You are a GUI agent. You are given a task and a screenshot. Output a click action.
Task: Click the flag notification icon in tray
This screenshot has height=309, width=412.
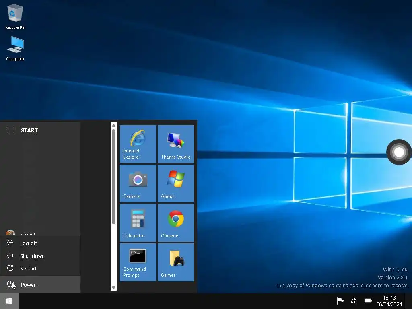click(x=340, y=300)
